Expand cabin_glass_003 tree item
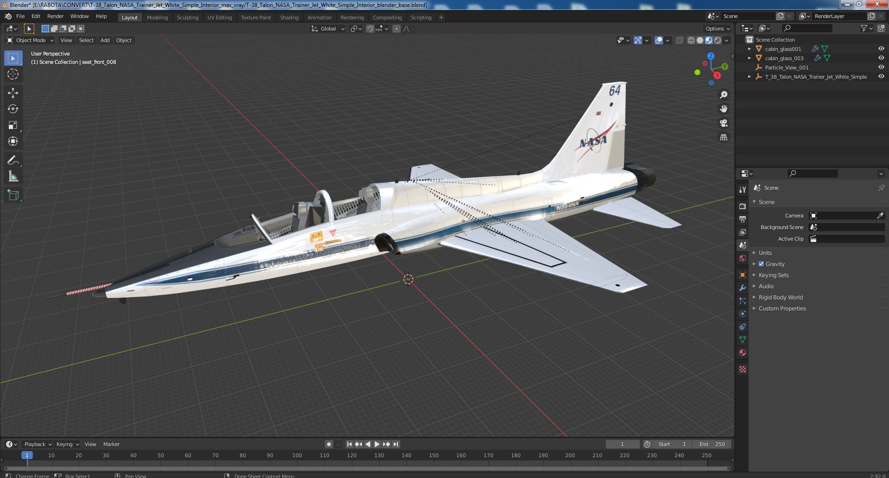The height and width of the screenshot is (478, 889). coord(750,58)
